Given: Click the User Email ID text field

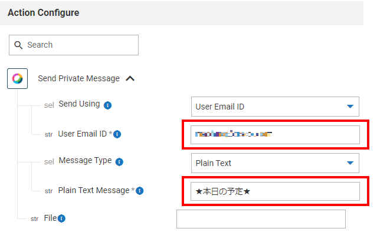Looking at the screenshot, I should click(x=275, y=134).
